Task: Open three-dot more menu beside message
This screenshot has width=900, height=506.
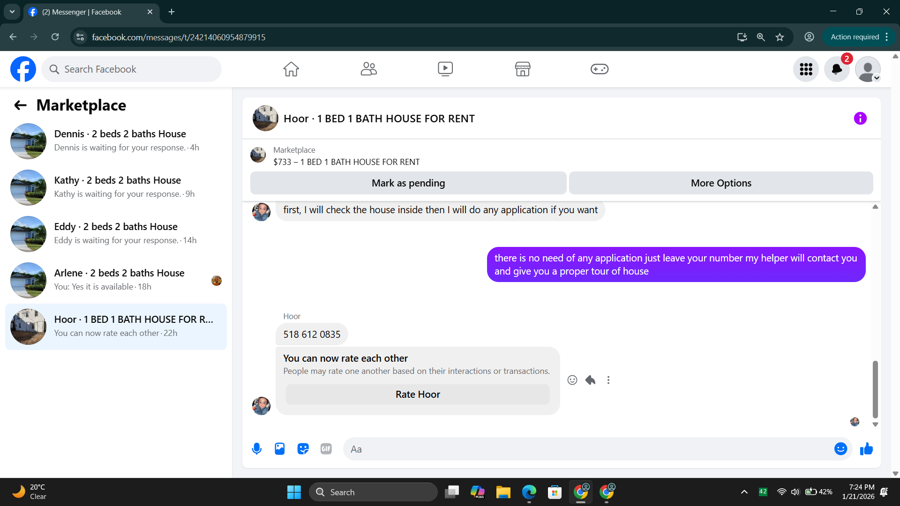Action: [x=608, y=380]
